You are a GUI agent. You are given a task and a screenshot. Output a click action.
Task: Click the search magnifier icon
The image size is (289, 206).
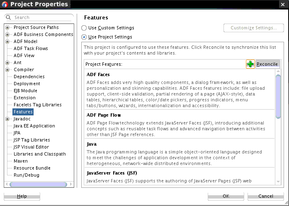pyautogui.click(x=8, y=17)
